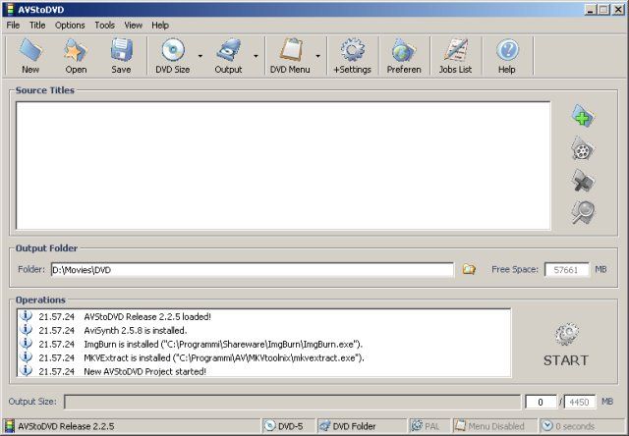Select the ImgBurn is installed log row
The height and width of the screenshot is (436, 629).
(264, 344)
